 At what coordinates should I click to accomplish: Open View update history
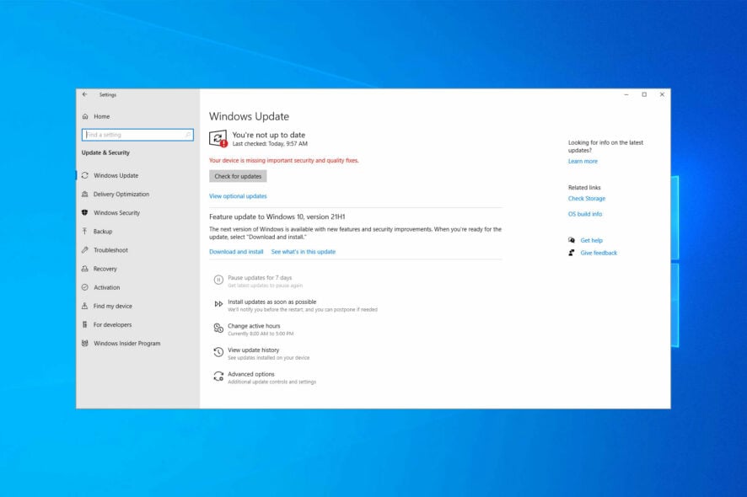pos(261,353)
